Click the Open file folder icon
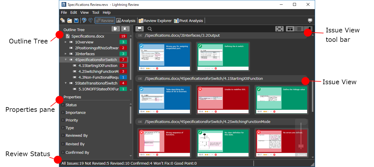The height and width of the screenshot is (167, 374). click(69, 21)
